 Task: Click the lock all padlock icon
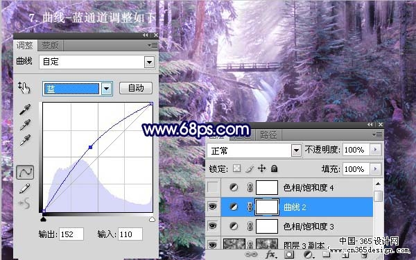[275, 168]
